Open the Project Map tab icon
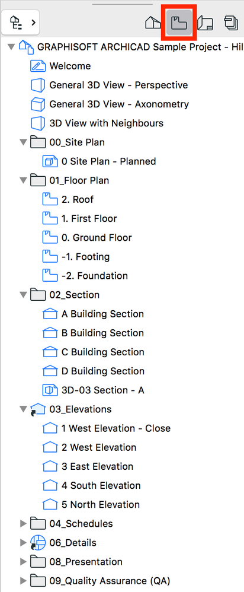244x592 pixels. tap(153, 23)
